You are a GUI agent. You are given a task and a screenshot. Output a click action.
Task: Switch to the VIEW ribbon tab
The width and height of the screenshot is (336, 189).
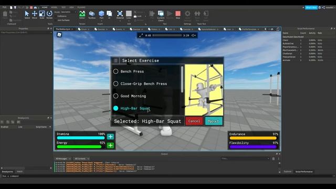click(71, 7)
